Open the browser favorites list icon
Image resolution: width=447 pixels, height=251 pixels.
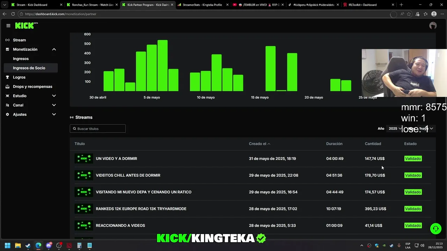click(x=425, y=14)
